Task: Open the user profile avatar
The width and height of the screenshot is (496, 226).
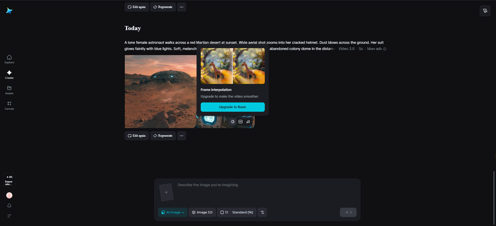Action: pos(9,195)
